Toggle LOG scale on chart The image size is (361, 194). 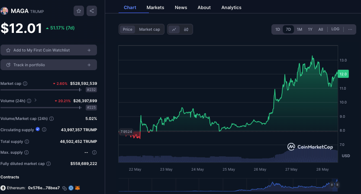click(335, 29)
